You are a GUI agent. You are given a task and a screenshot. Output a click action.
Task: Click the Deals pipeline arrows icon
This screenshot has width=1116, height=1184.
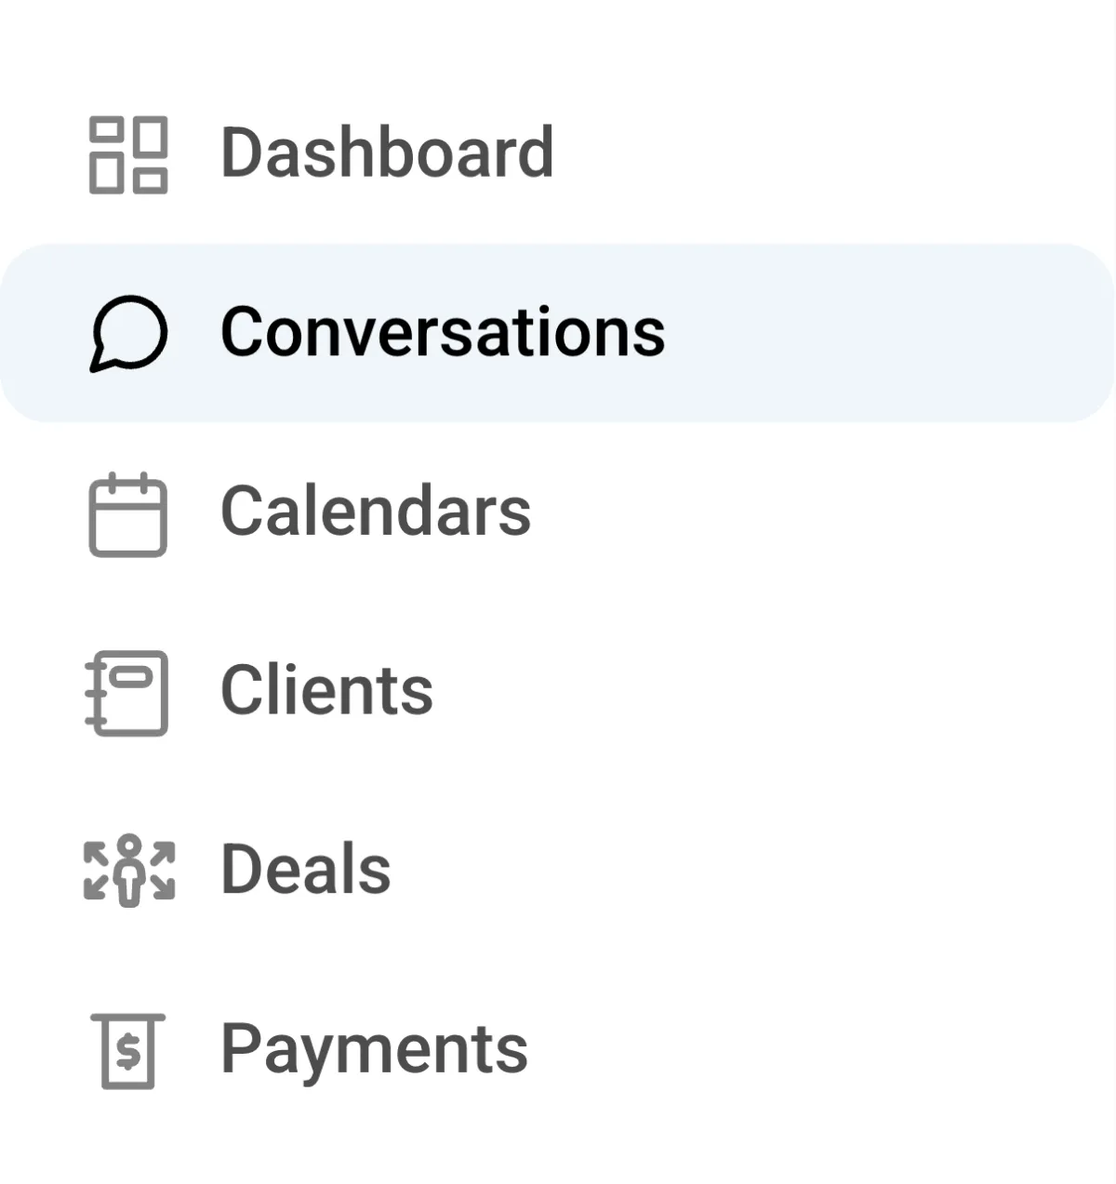pos(129,871)
